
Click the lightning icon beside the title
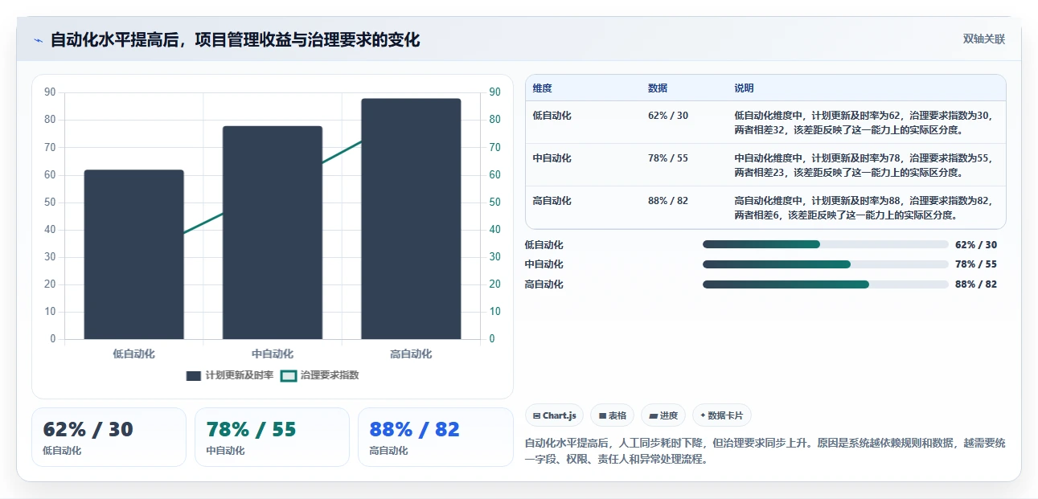(38, 40)
